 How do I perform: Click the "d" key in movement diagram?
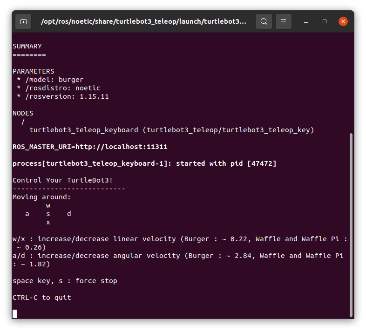coord(69,214)
